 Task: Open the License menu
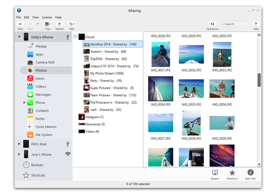[47, 17]
